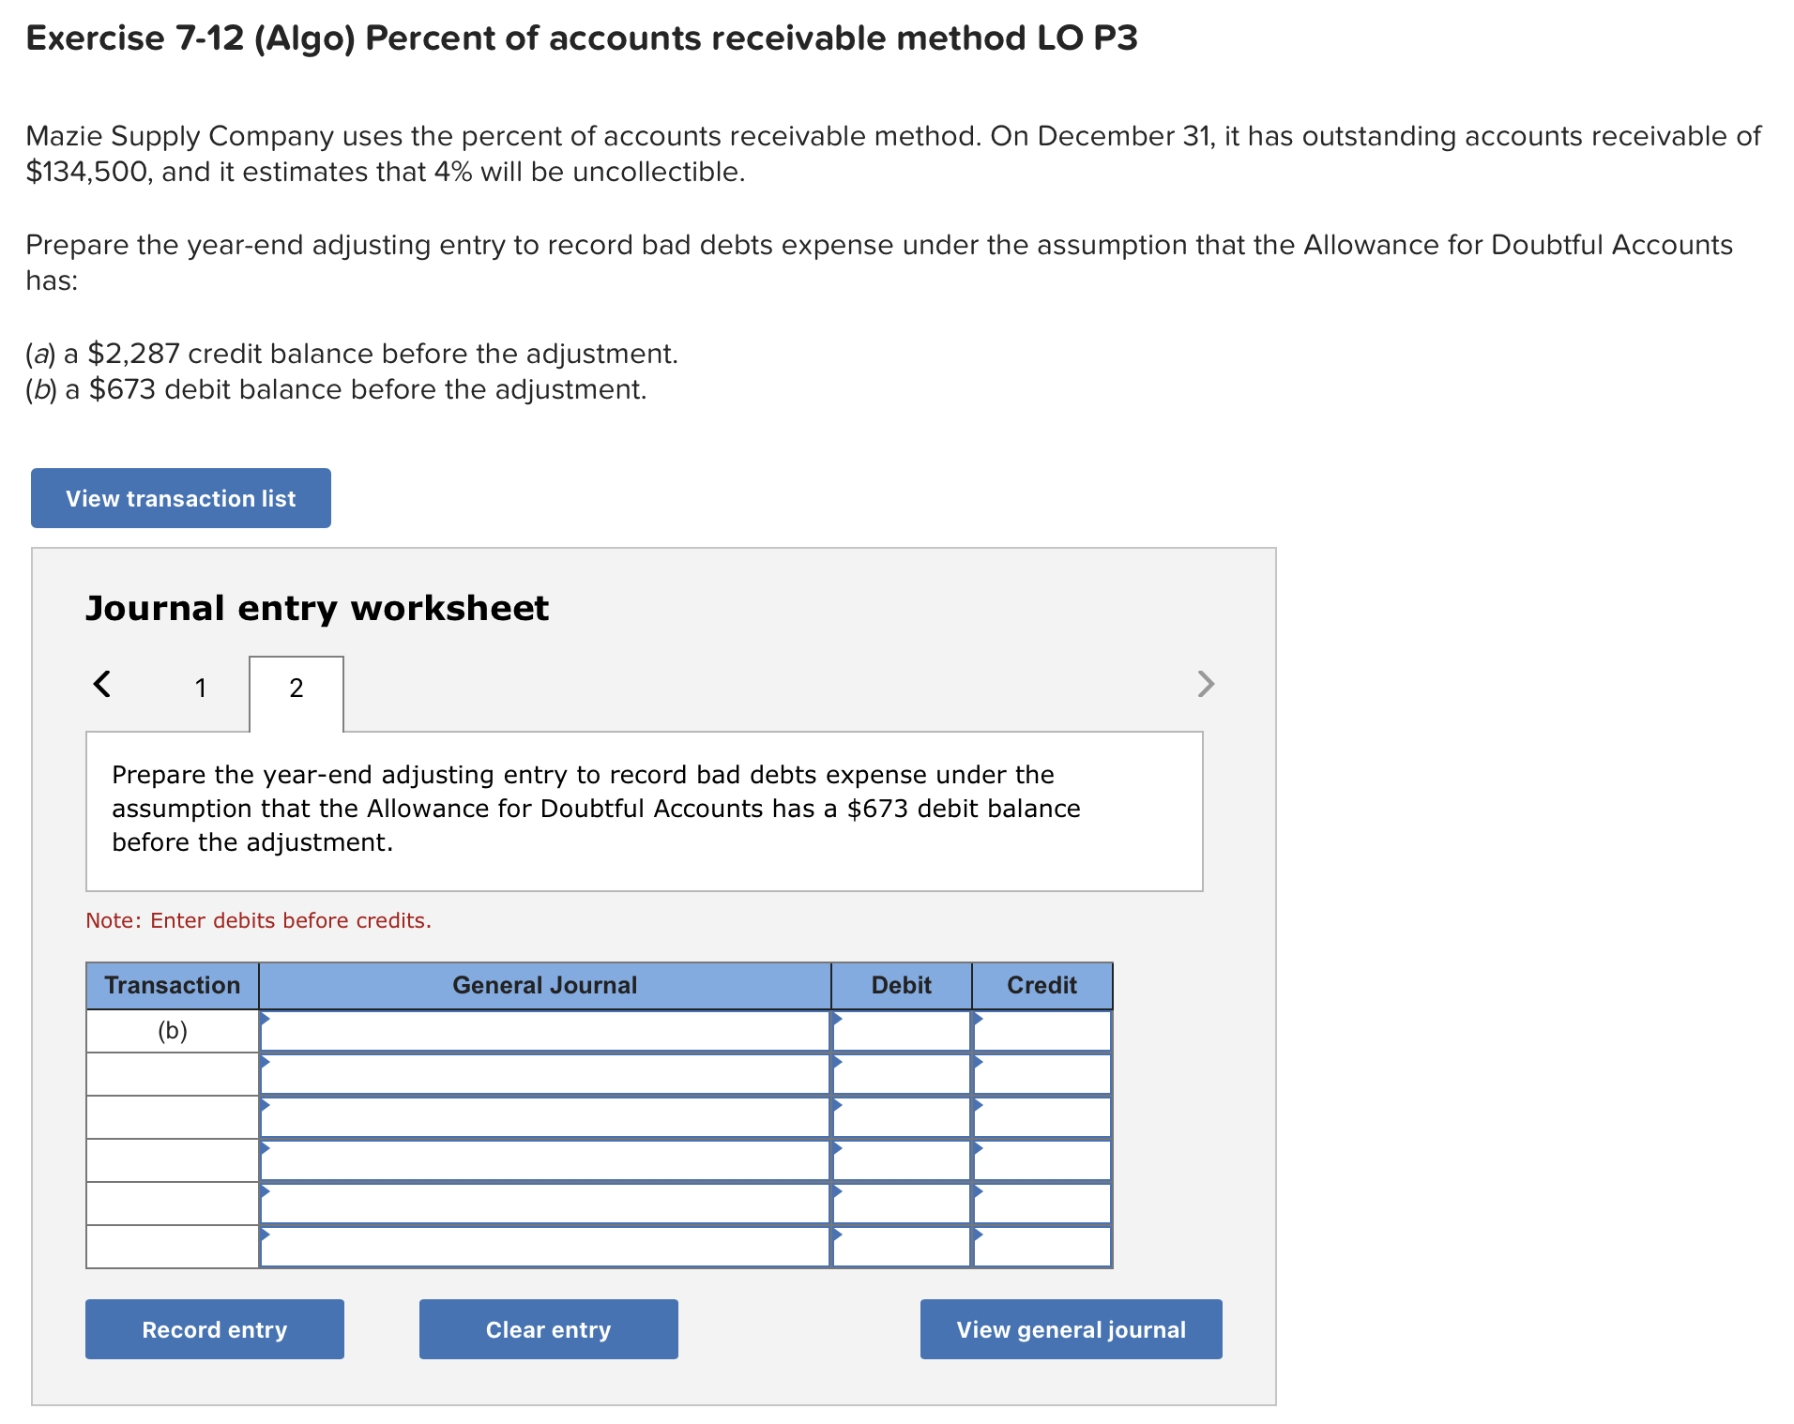1794x1424 pixels.
Task: Click the Debit amount field in row two
Action: [x=901, y=1072]
